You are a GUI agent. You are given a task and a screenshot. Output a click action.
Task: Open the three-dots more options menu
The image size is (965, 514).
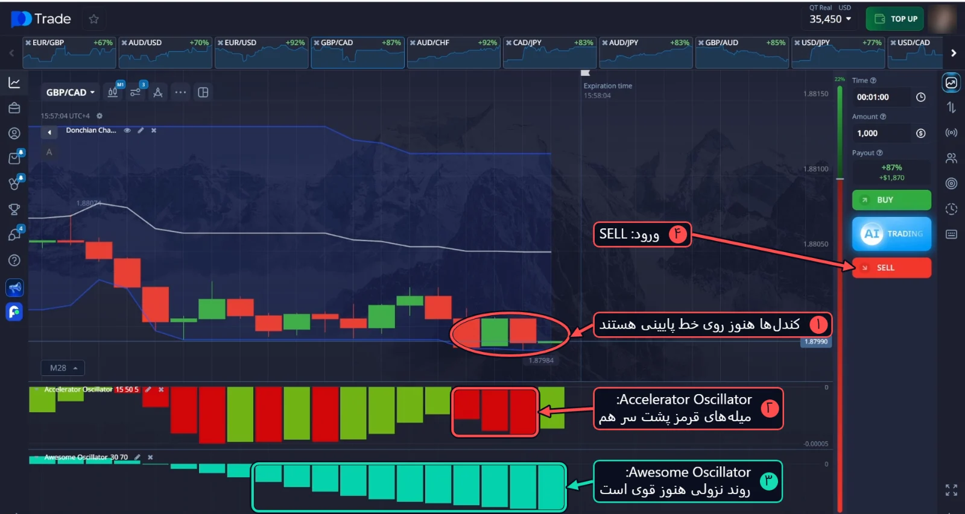[180, 92]
